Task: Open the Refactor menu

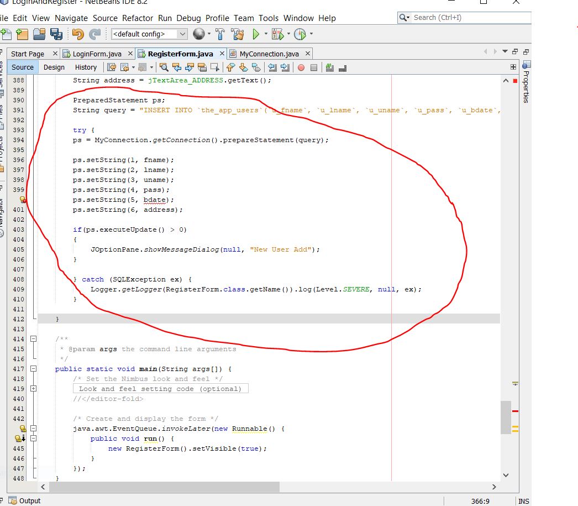Action: (x=138, y=18)
